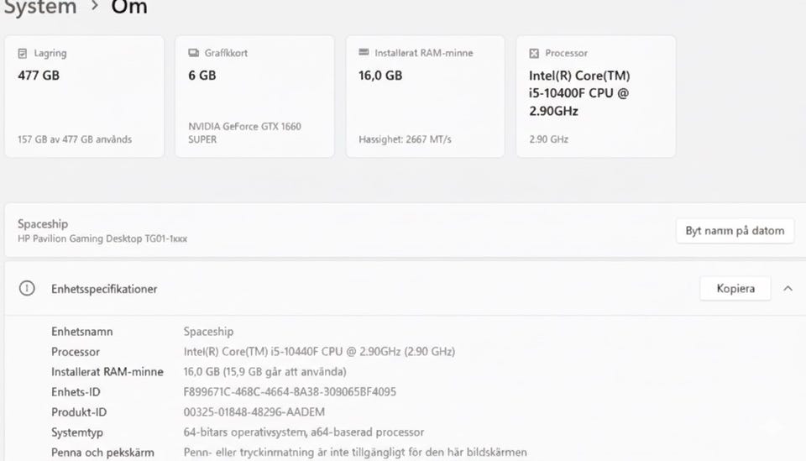Select the Spaceship device name heading

(43, 224)
